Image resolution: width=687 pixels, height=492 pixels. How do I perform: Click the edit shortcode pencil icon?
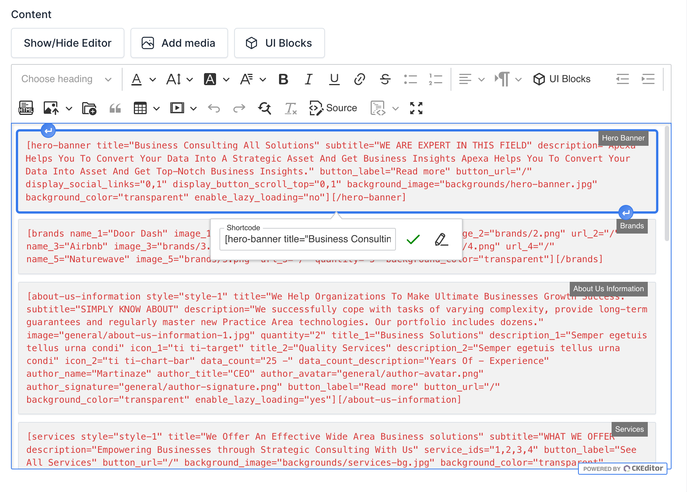(x=442, y=239)
